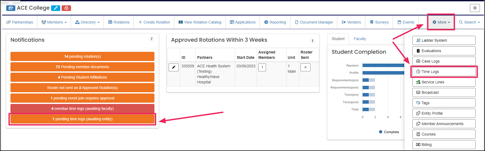The width and height of the screenshot is (485, 151).
Task: Click the pencil edit button for rotation 335509
Action: point(174,67)
